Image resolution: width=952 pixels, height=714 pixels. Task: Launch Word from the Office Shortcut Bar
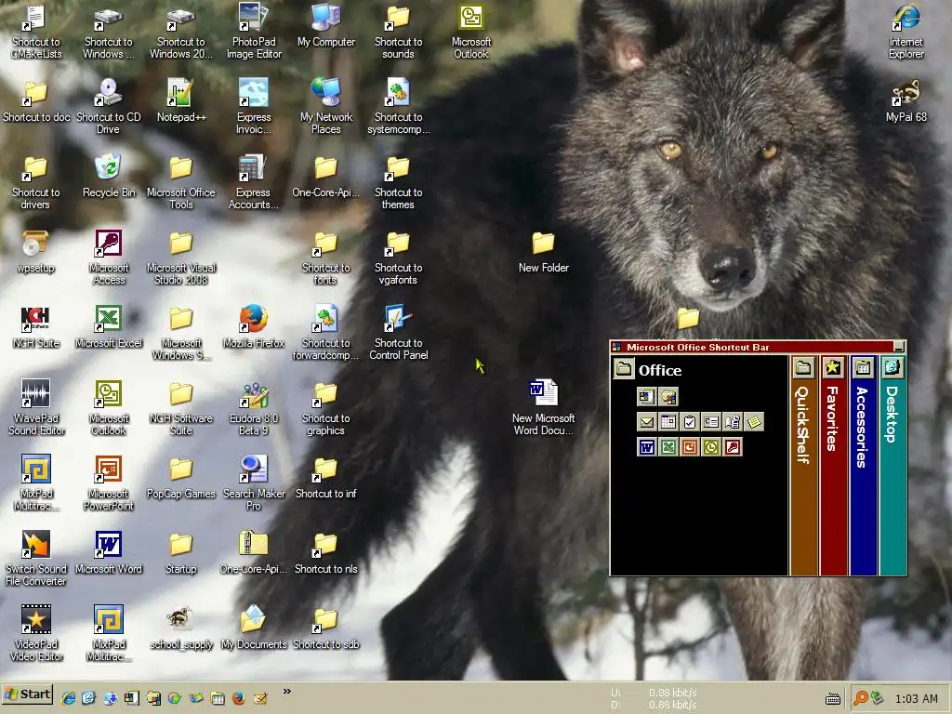pyautogui.click(x=646, y=447)
